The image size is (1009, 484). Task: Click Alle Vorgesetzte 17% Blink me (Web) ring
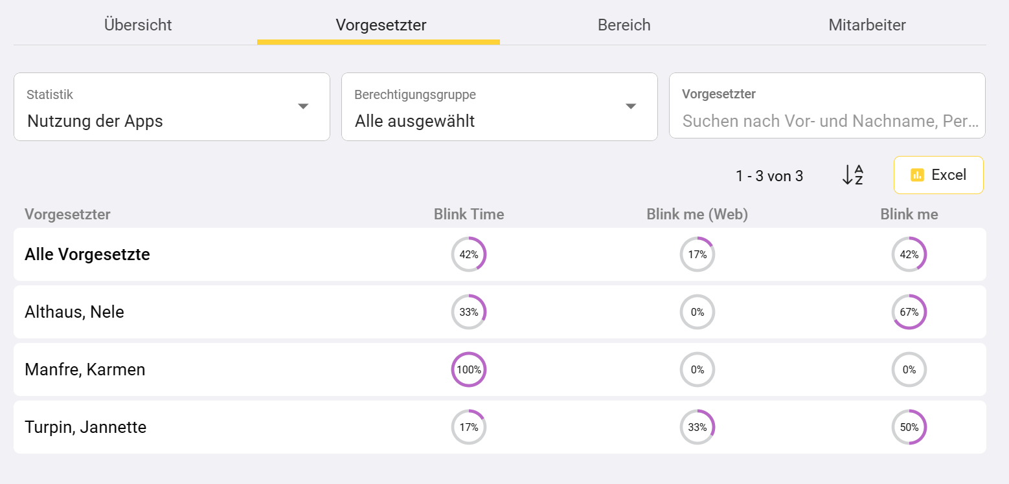[x=697, y=254]
